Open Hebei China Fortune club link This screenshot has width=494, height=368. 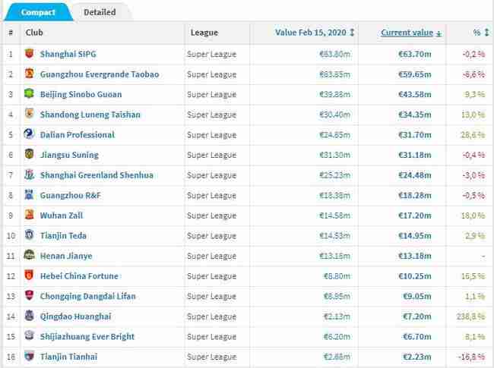[79, 276]
